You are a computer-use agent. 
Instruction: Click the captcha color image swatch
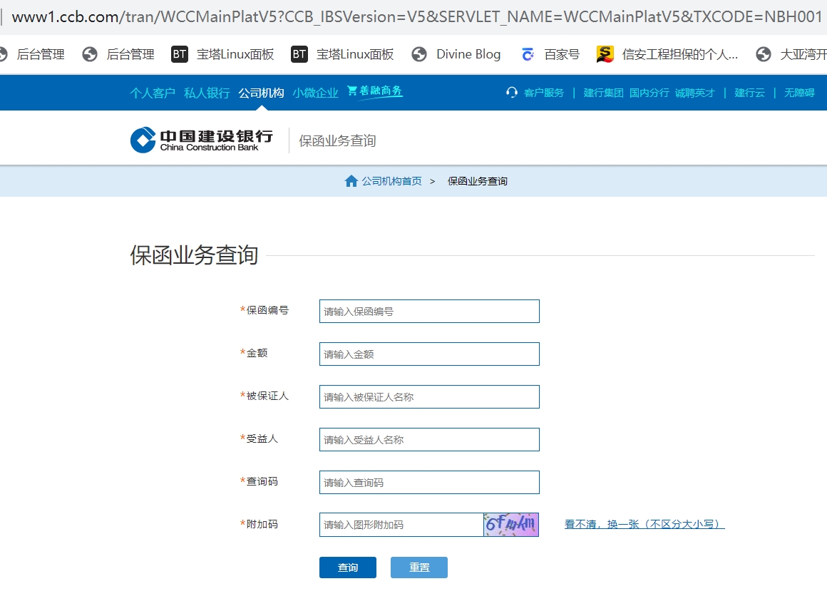pyautogui.click(x=510, y=524)
